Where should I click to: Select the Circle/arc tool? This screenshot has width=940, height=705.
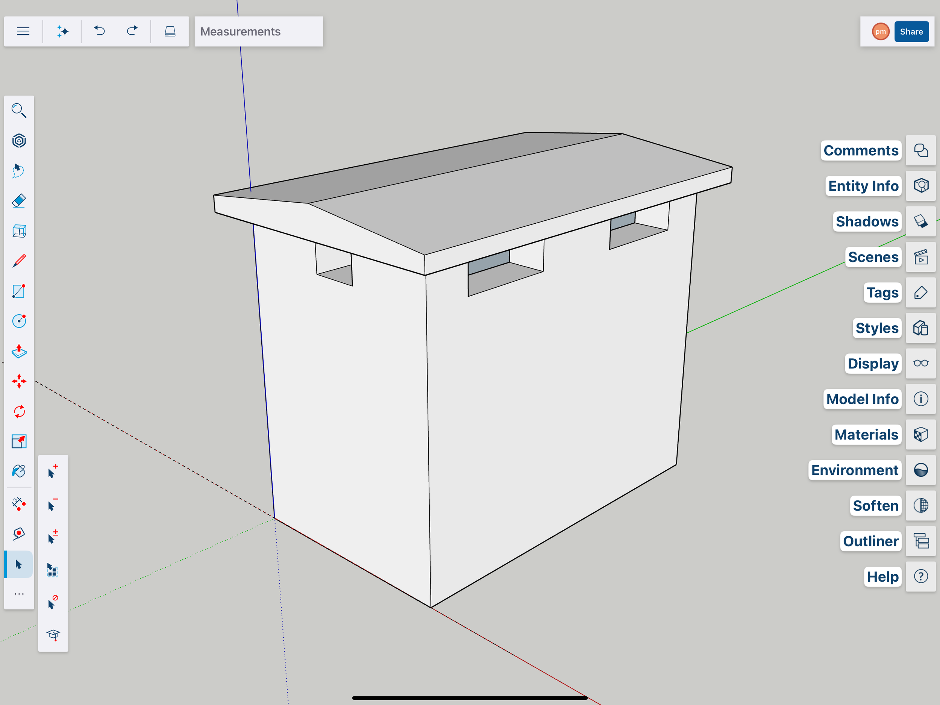tap(19, 321)
